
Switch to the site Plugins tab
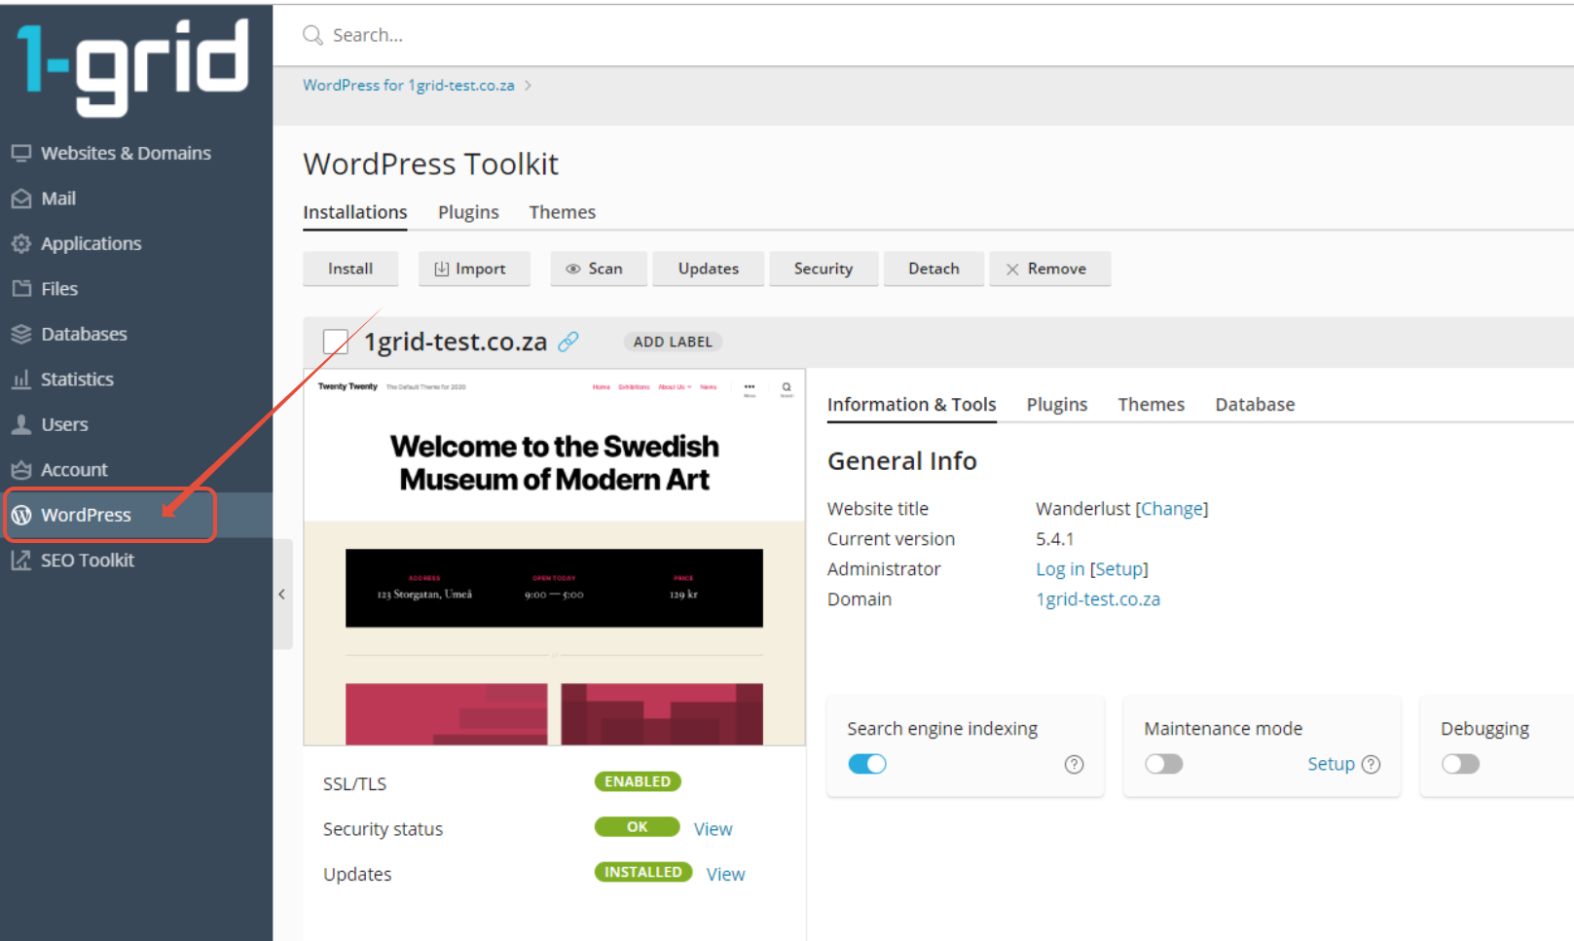(1057, 405)
